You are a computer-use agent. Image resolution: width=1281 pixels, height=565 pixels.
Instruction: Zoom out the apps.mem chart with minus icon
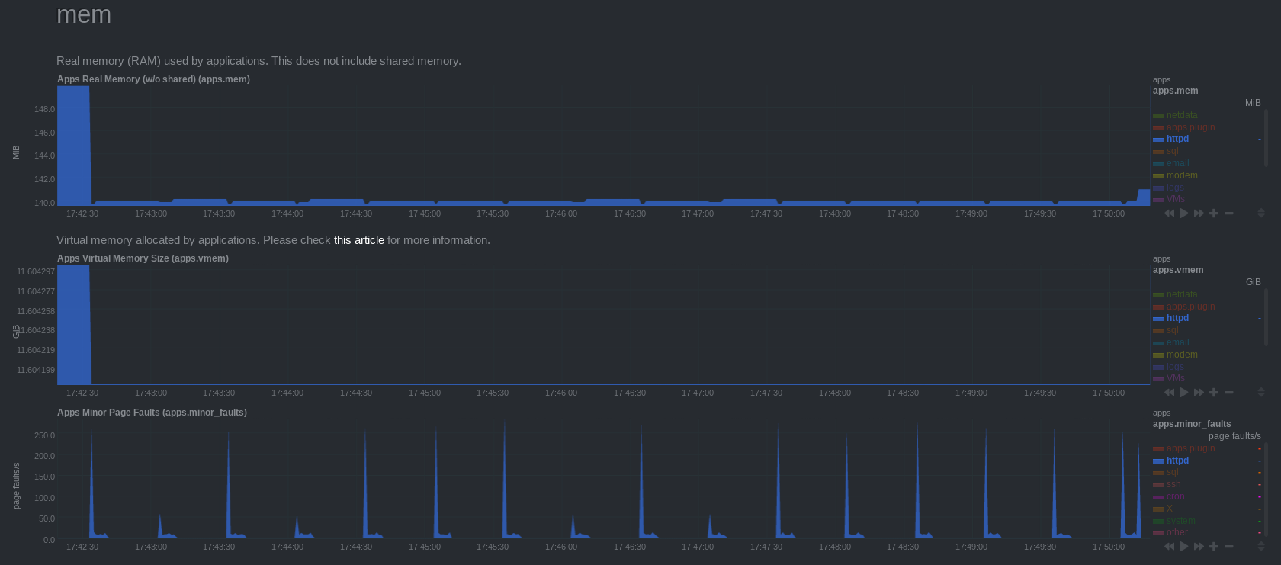pos(1229,213)
